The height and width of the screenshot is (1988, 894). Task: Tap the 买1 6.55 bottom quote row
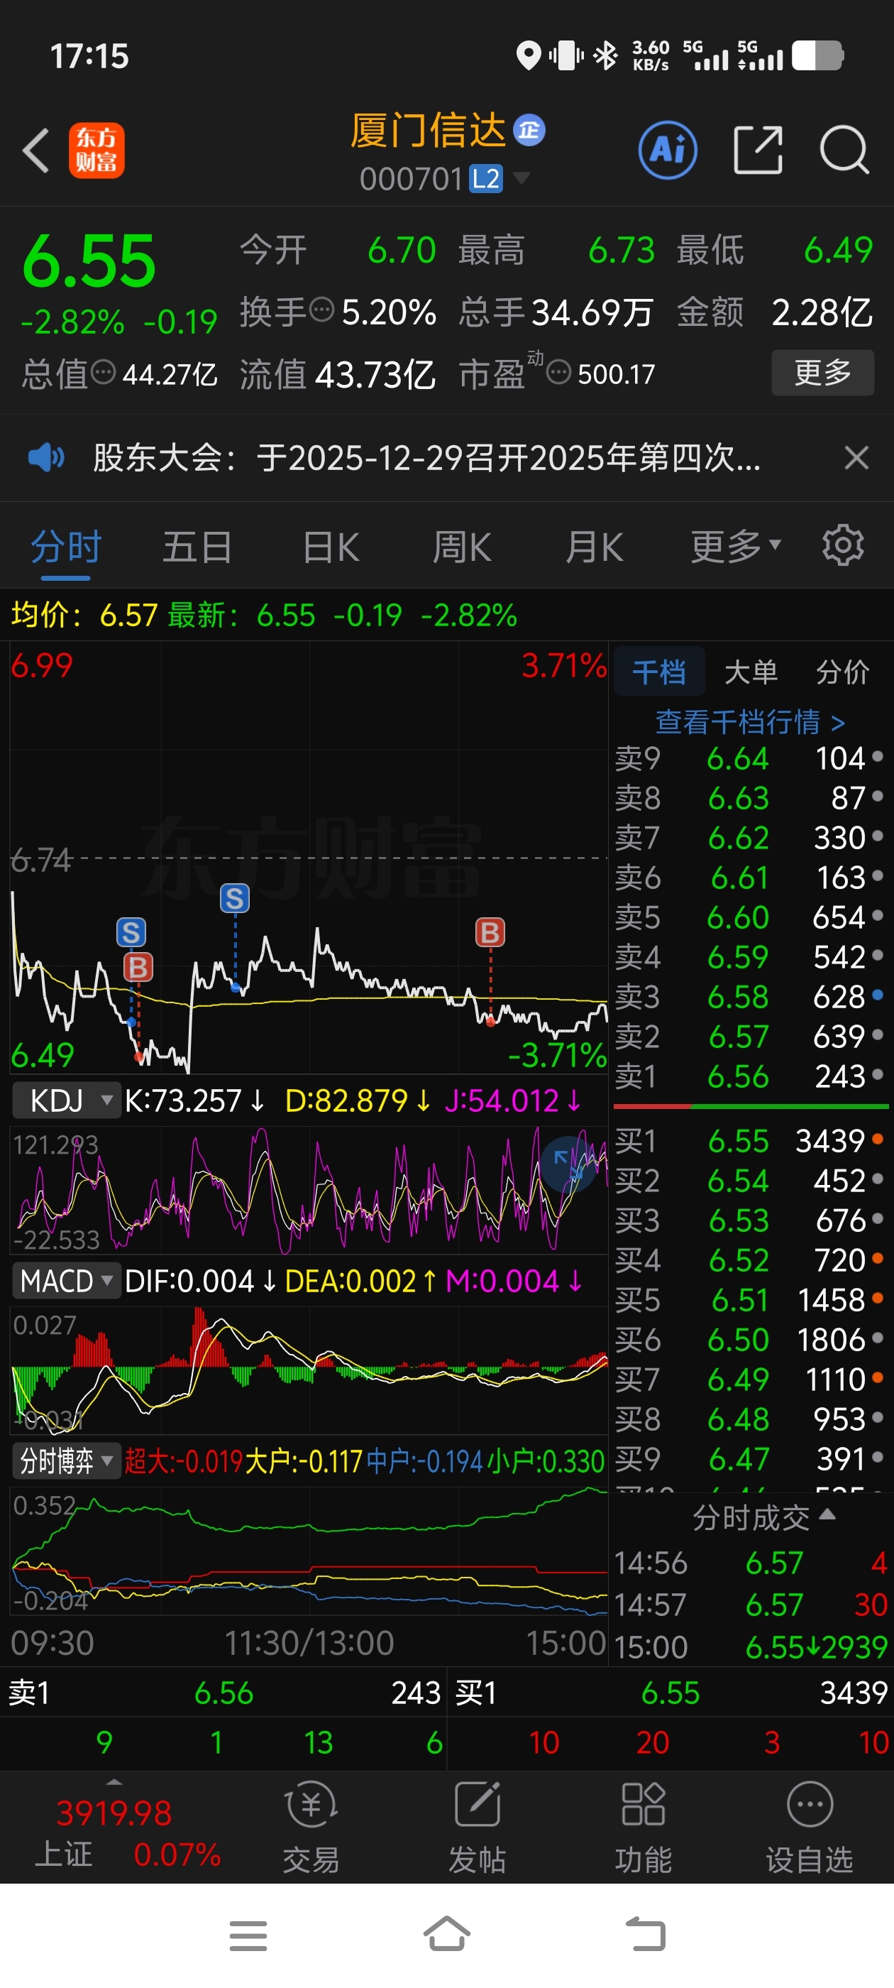tap(671, 1693)
